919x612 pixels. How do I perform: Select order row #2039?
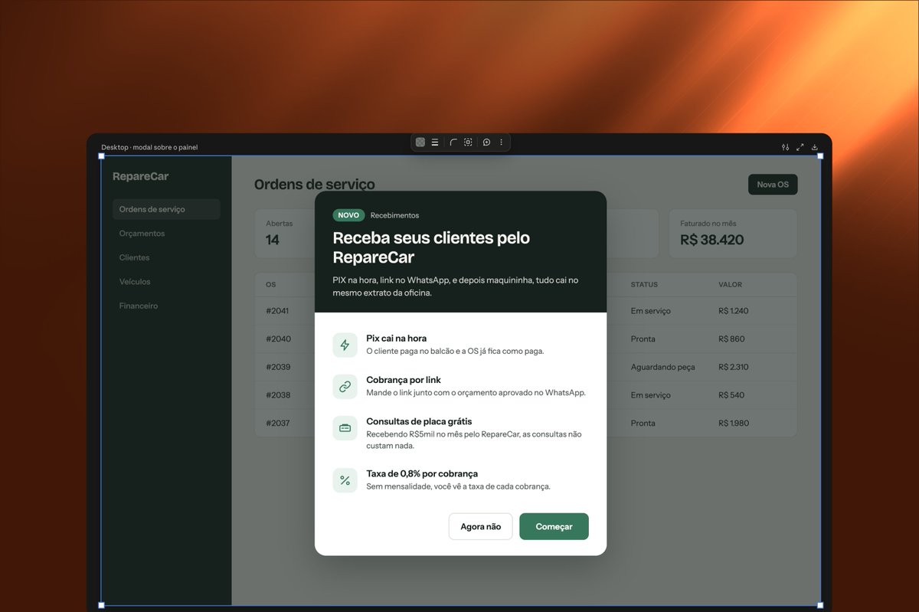coord(525,367)
